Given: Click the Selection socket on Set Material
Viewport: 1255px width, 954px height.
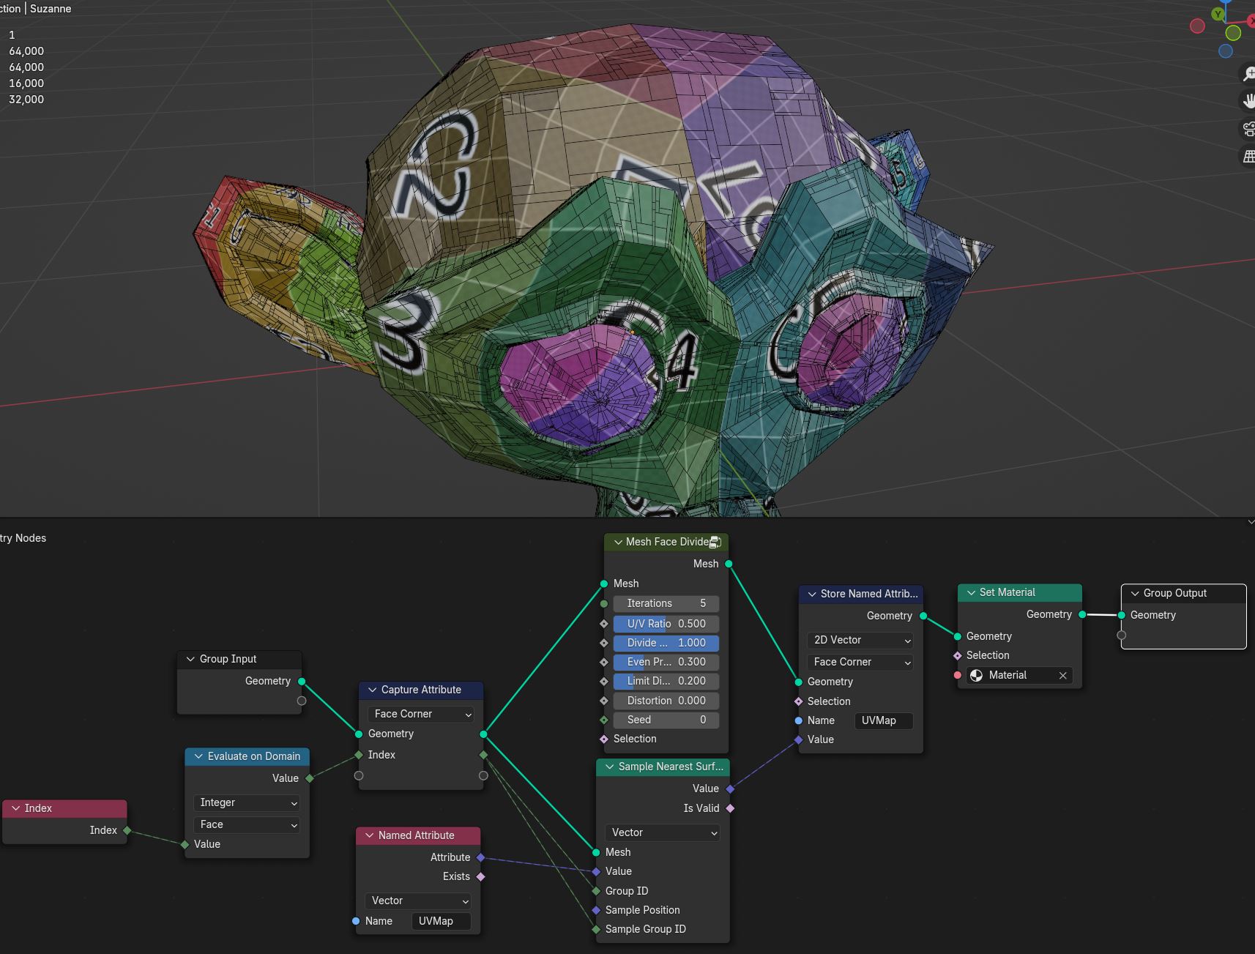Looking at the screenshot, I should (x=957, y=655).
